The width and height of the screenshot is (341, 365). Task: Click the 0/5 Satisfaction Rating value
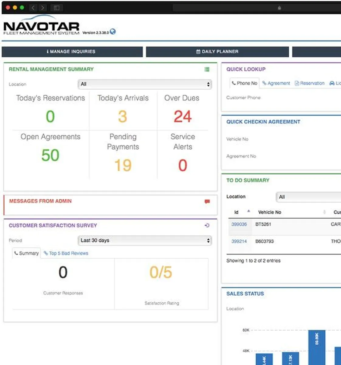pyautogui.click(x=161, y=272)
